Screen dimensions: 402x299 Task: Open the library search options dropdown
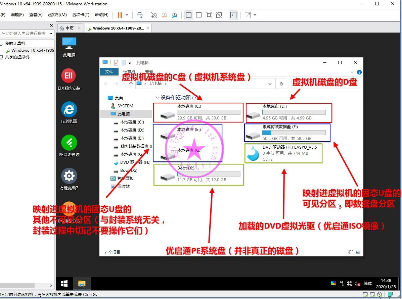pyautogui.click(x=51, y=33)
